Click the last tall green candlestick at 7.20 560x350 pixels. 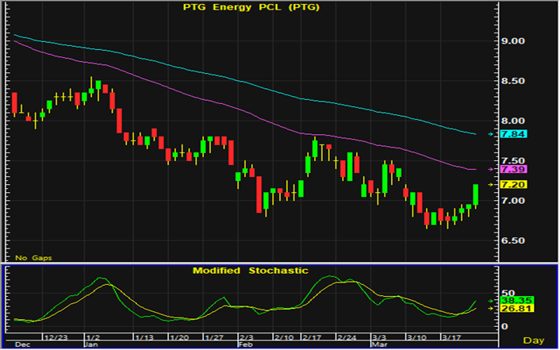point(475,195)
